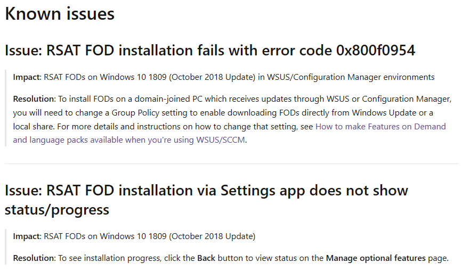Click 'Windows Update or a' text
This screenshot has width=470, height=271.
click(x=392, y=113)
